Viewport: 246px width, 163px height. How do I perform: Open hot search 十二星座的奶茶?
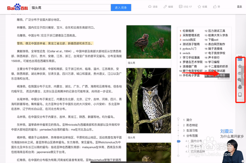click(x=218, y=67)
